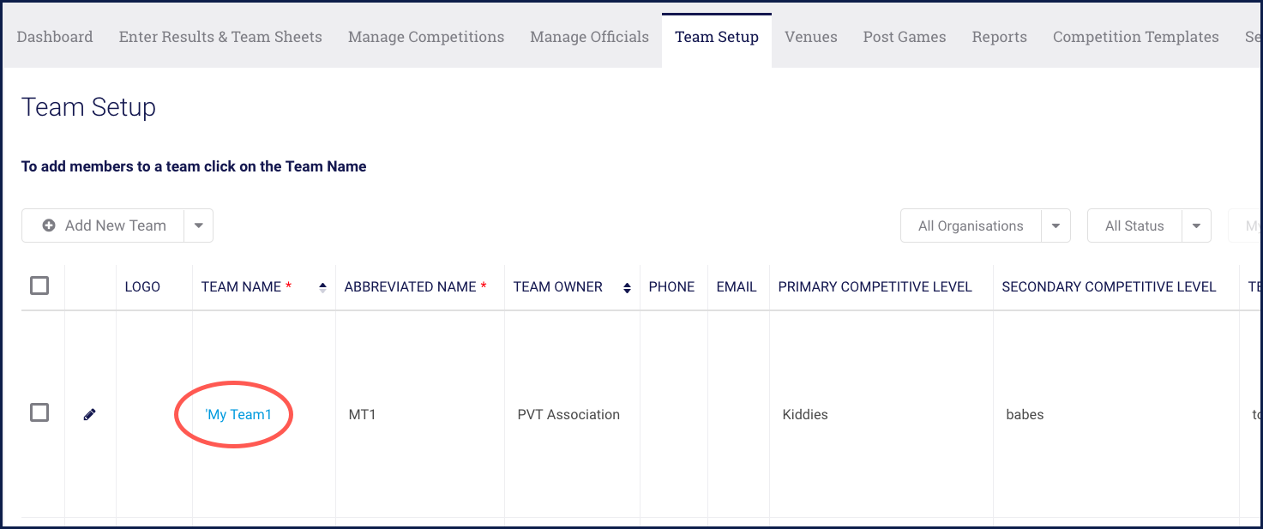This screenshot has width=1263, height=529.
Task: Click the PRIMARY COMPETITIVE LEVEL column header
Action: tap(875, 287)
